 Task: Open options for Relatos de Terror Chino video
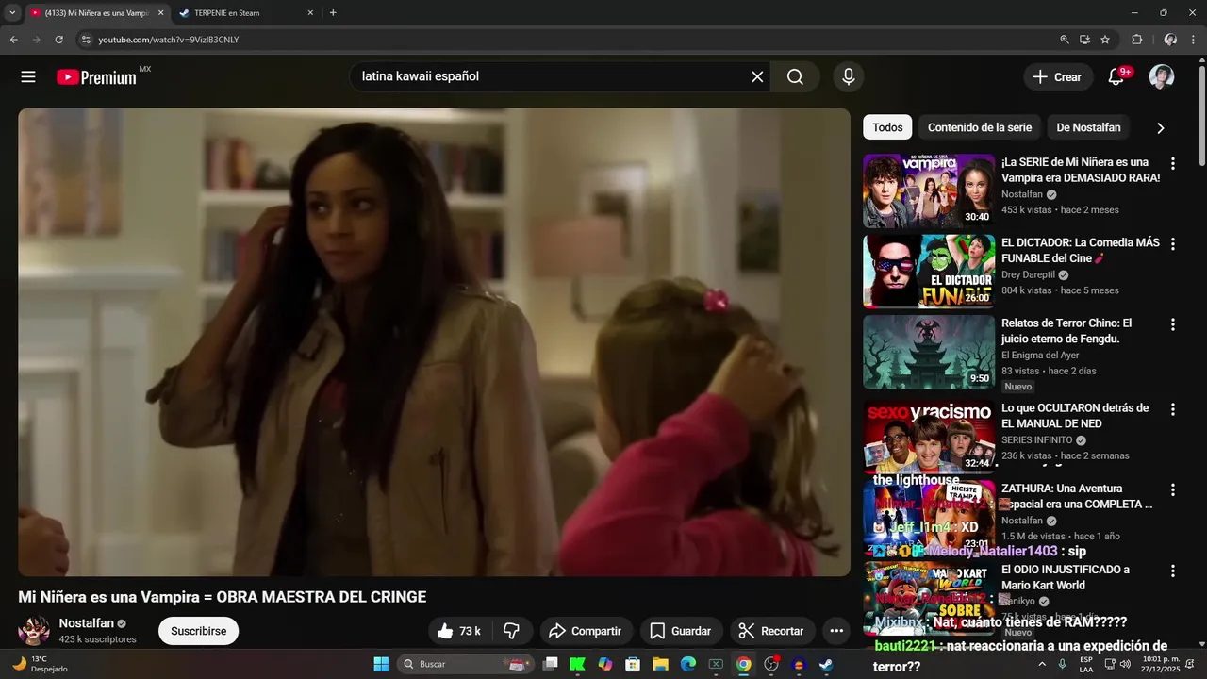point(1173,324)
